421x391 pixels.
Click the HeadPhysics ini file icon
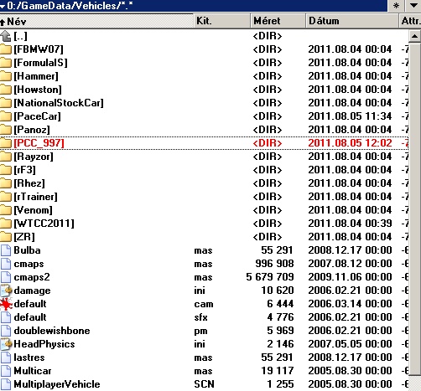tap(6, 344)
